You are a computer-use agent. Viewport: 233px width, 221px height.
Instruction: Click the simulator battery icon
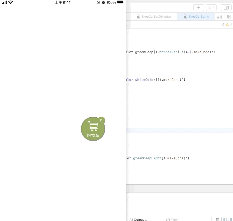click(x=120, y=2)
